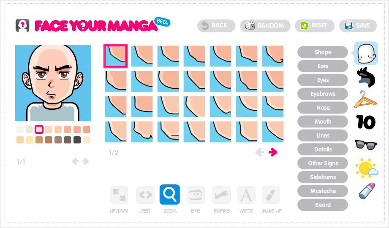
Task: Open the hair category icon
Action: click(366, 77)
